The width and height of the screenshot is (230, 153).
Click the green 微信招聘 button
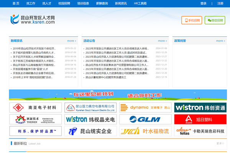(x=215, y=20)
